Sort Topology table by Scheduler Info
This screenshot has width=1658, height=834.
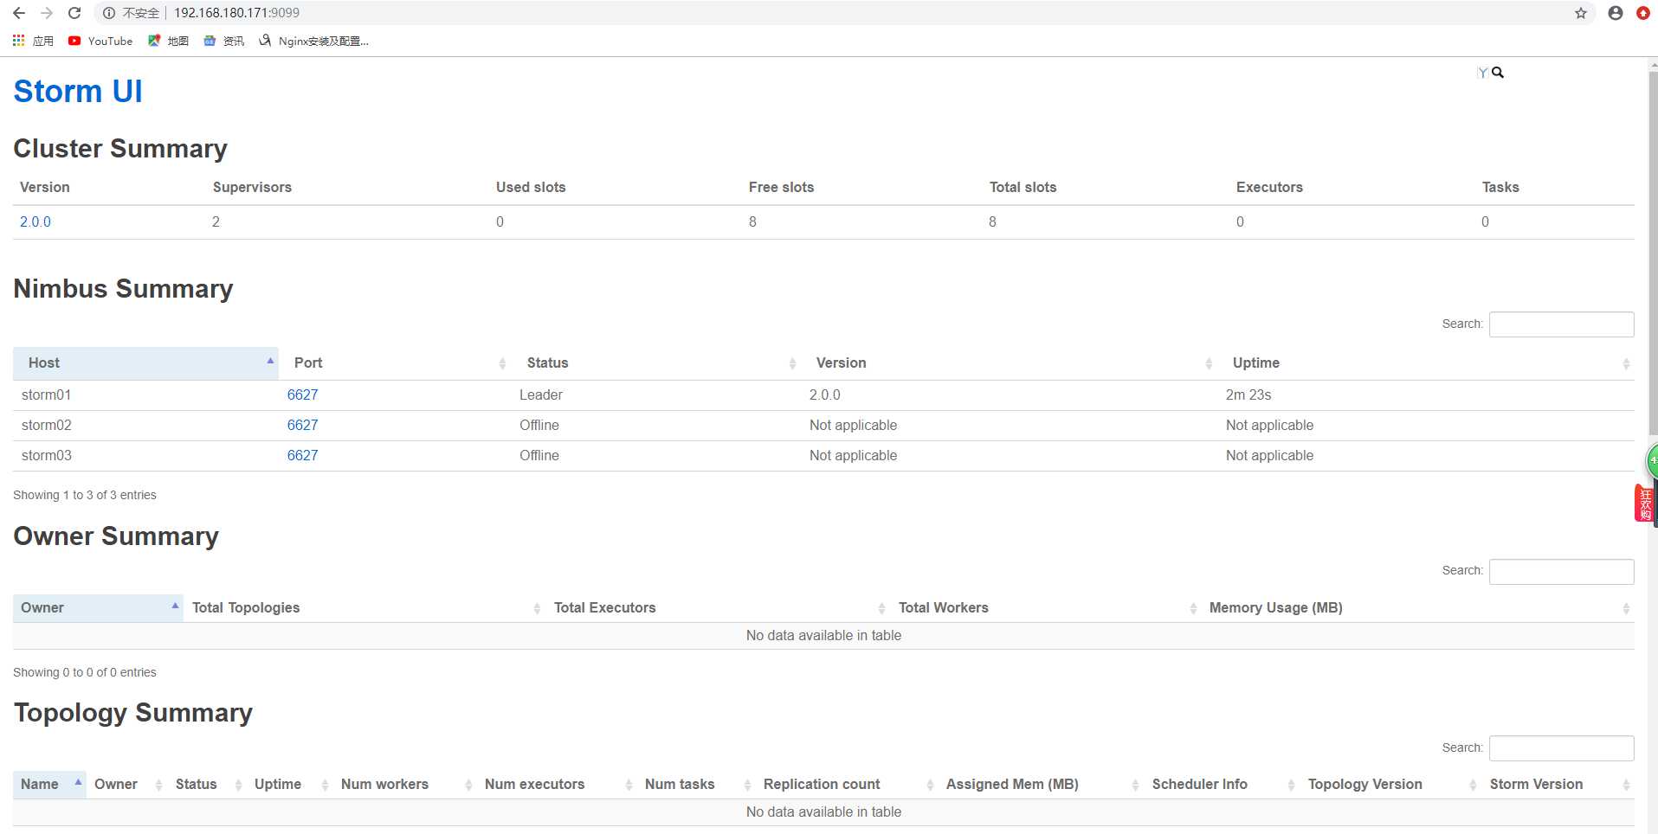point(1223,785)
